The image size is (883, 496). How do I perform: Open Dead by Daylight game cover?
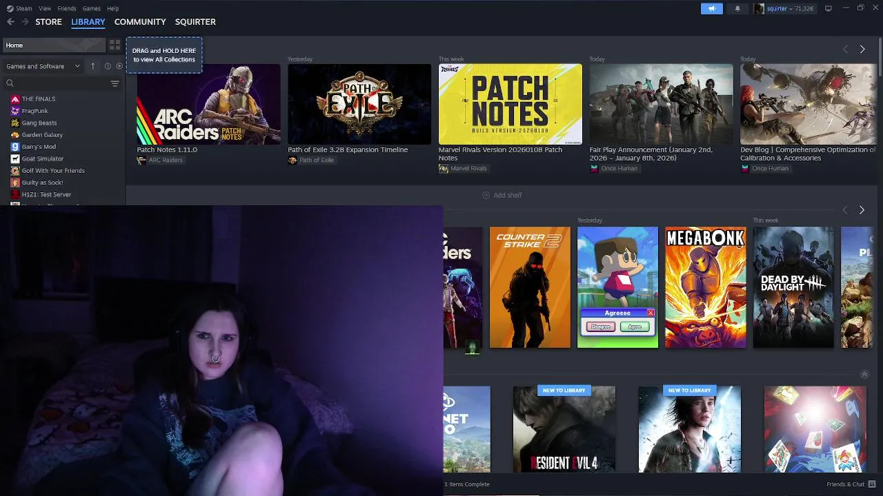point(793,287)
